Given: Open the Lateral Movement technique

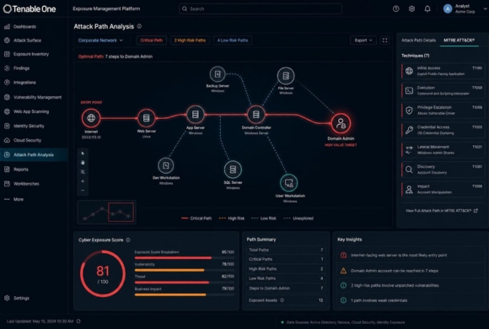Looking at the screenshot, I should [443, 150].
